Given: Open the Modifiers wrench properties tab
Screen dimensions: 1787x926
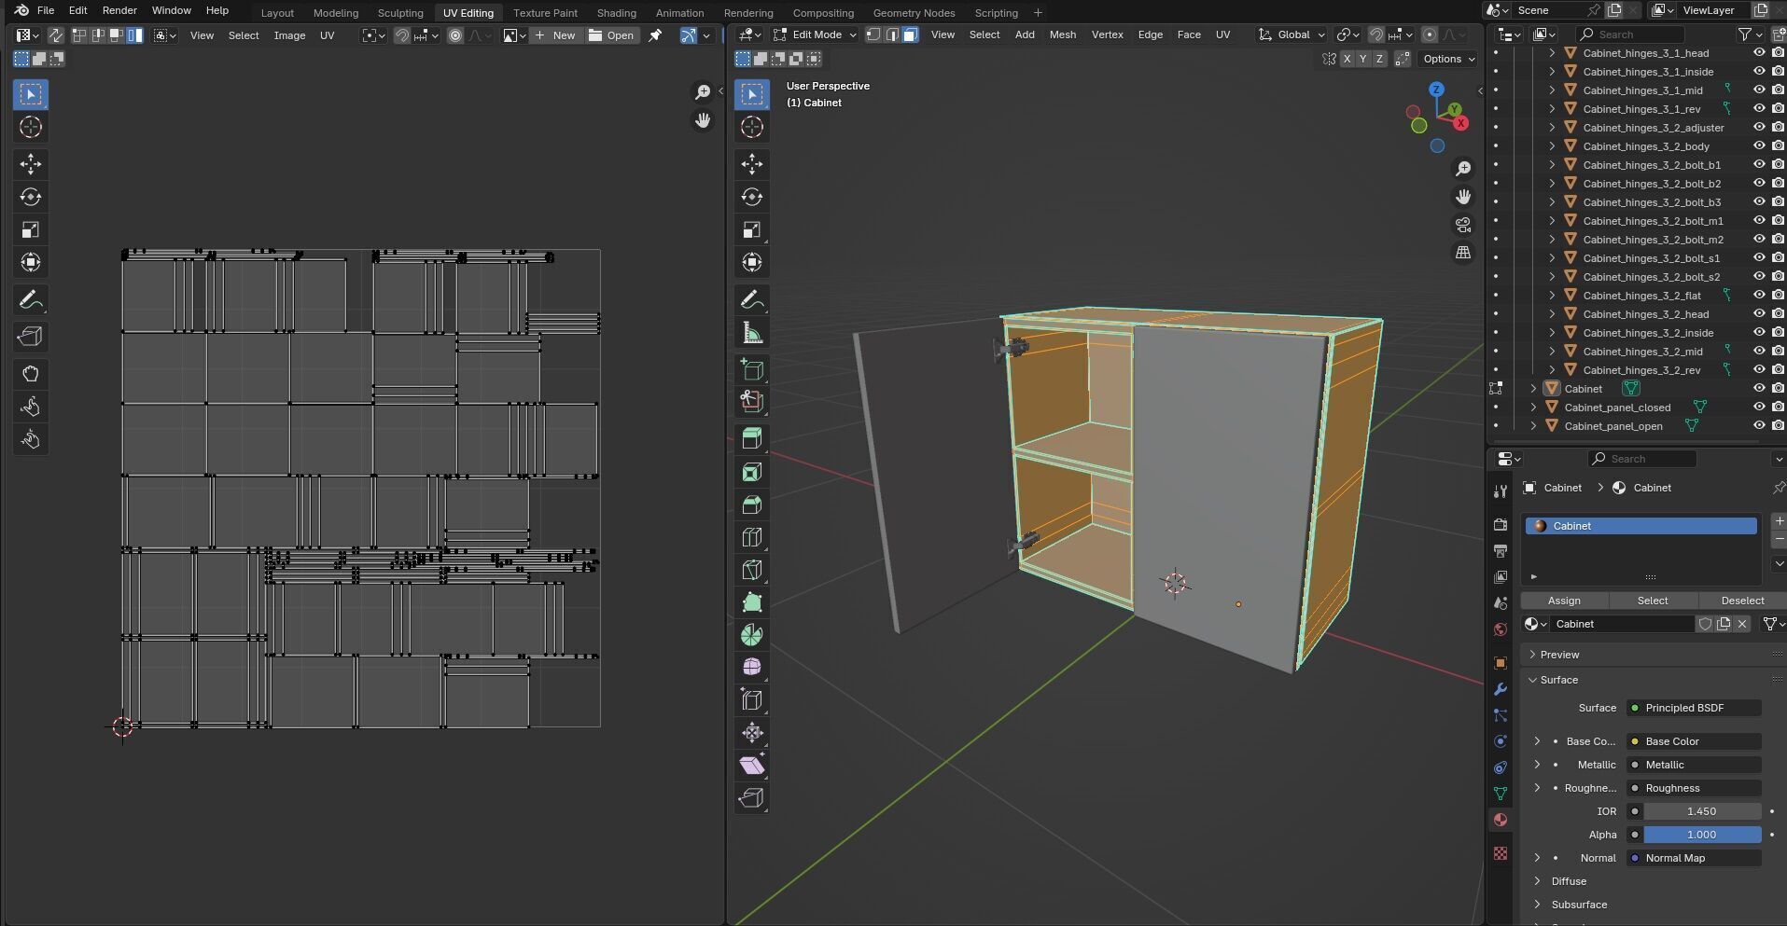Looking at the screenshot, I should click(1501, 689).
